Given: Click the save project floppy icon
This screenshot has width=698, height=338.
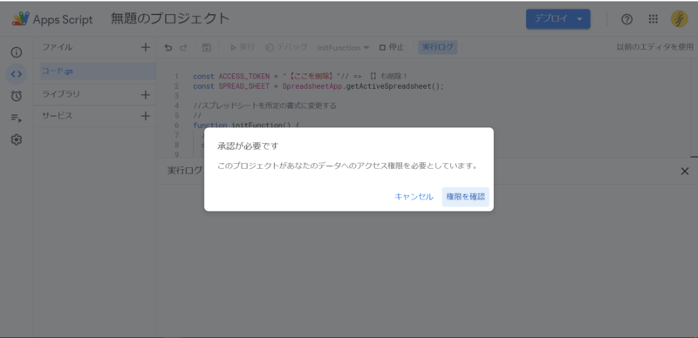Looking at the screenshot, I should point(207,48).
